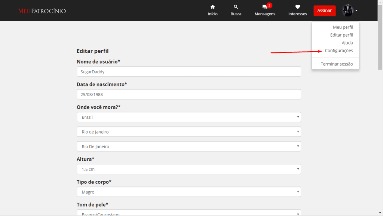Screen dimensions: 383x216
Task: Click the Início label text
Action: 212,14
